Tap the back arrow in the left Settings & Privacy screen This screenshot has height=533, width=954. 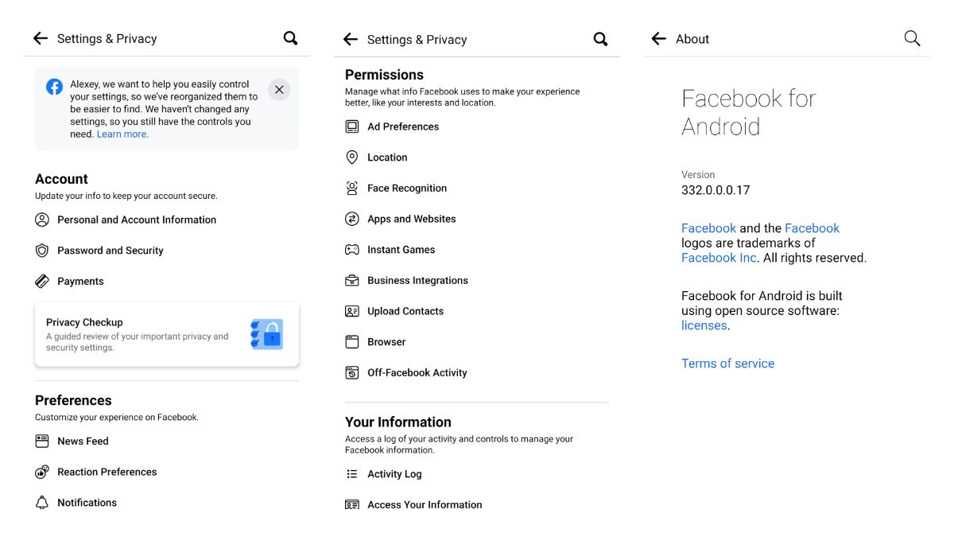coord(41,38)
